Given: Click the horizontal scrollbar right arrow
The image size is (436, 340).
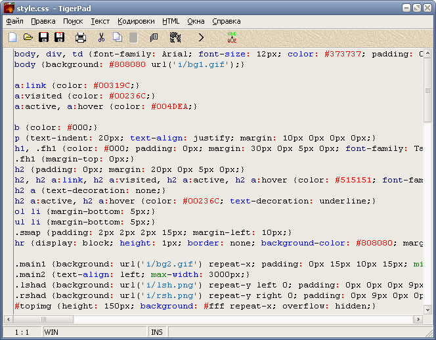Looking at the screenshot, I should 418,320.
